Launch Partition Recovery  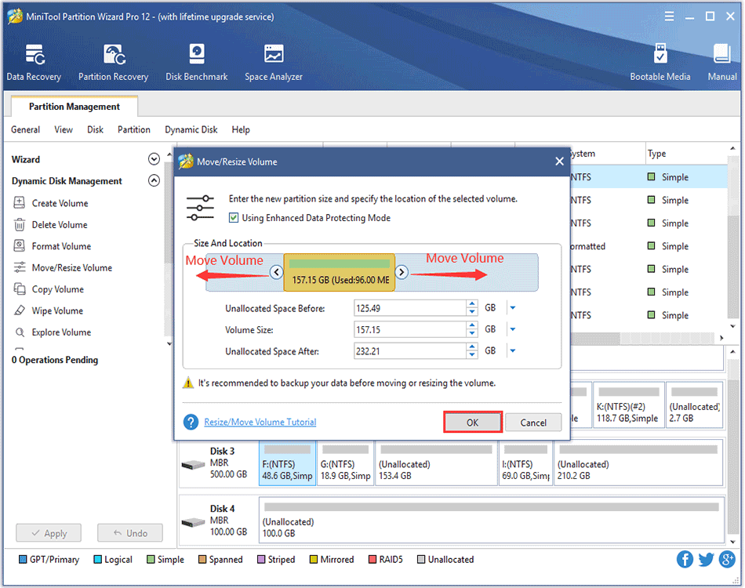tap(113, 62)
